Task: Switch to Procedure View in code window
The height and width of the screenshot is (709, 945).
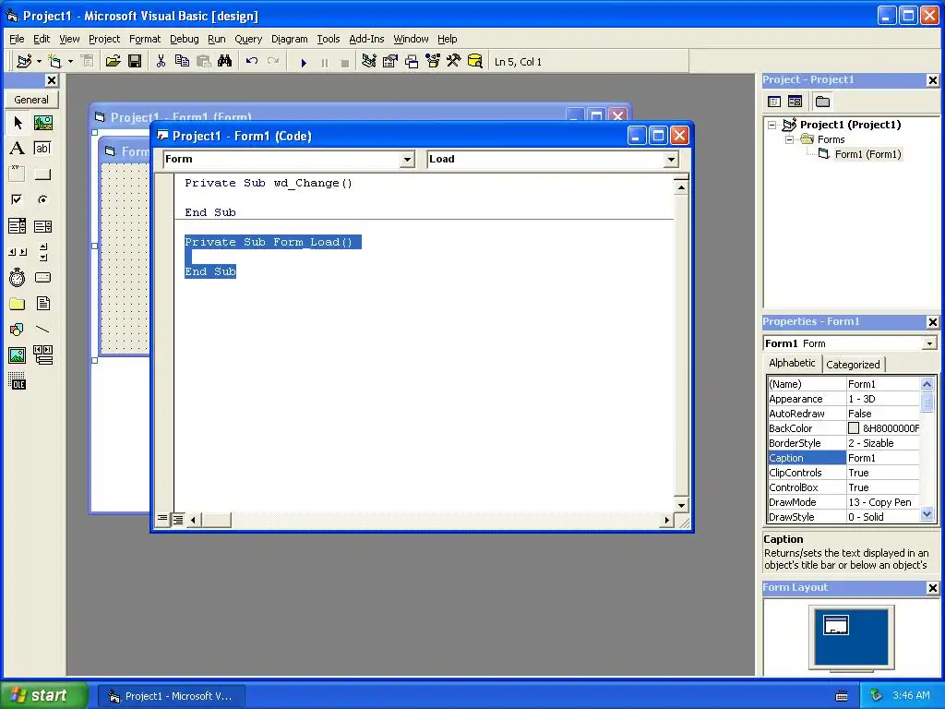Action: [x=162, y=519]
